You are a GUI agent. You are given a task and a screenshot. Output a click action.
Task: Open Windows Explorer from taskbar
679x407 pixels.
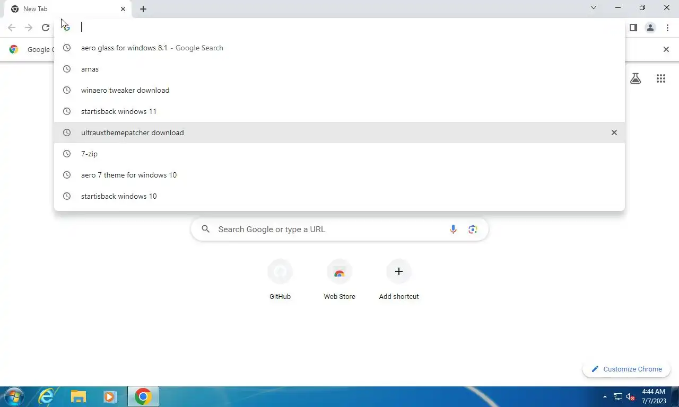(79, 396)
